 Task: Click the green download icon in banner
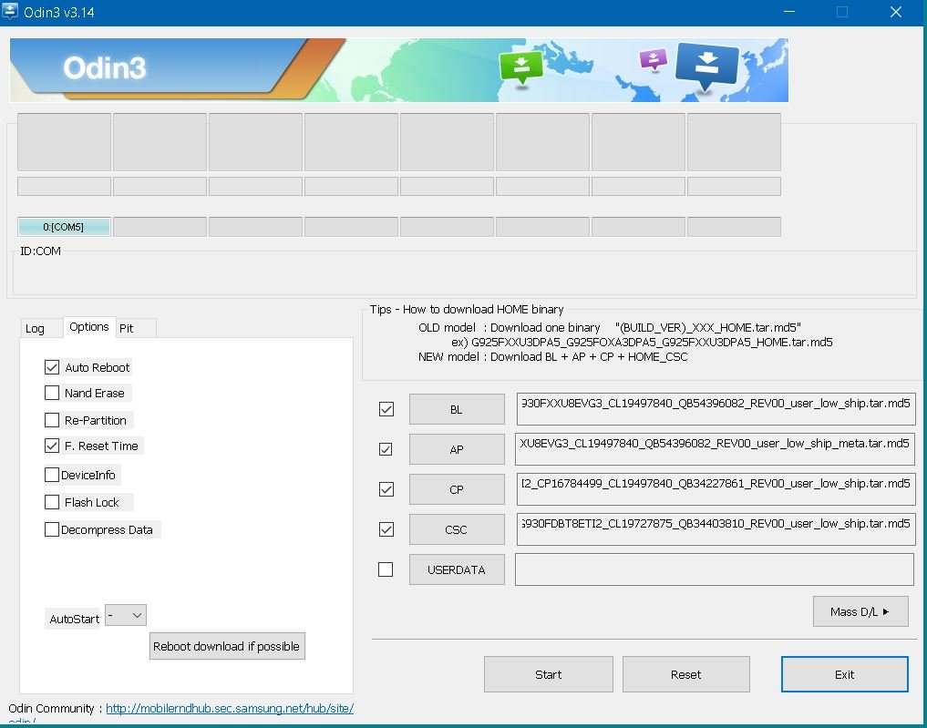pyautogui.click(x=520, y=67)
